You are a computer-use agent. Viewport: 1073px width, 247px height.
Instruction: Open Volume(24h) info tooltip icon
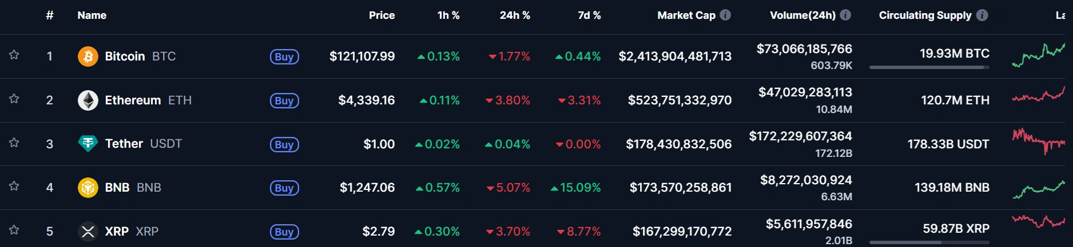point(845,15)
